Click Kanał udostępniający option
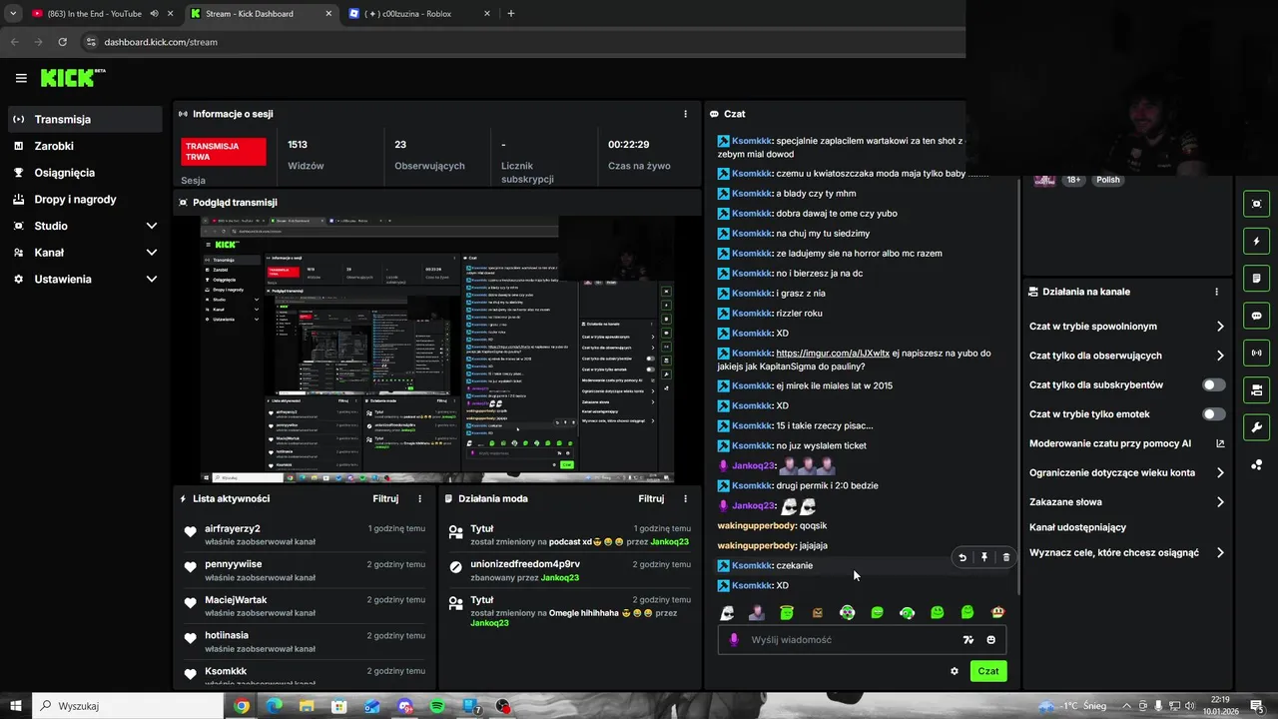Viewport: 1278px width, 719px height. [x=1077, y=527]
